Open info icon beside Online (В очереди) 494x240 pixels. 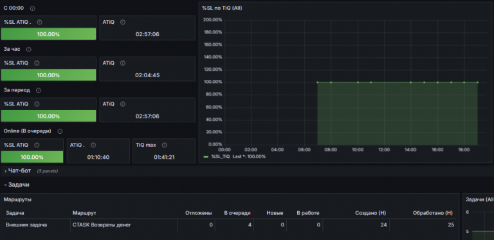point(60,131)
